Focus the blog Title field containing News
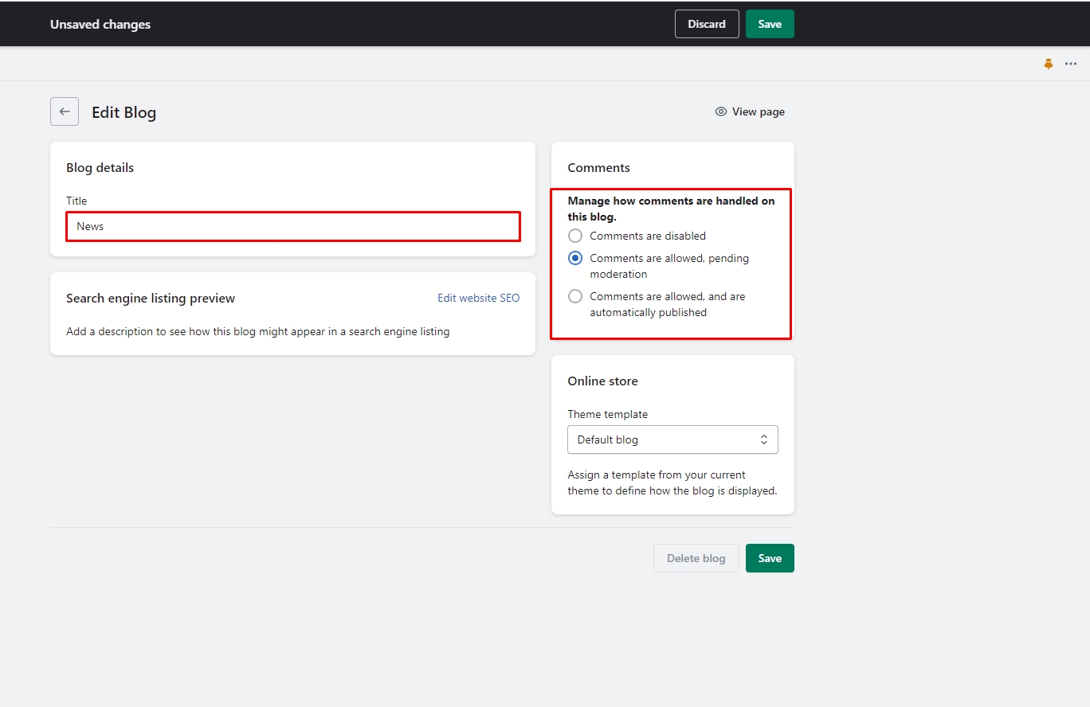 click(x=293, y=226)
